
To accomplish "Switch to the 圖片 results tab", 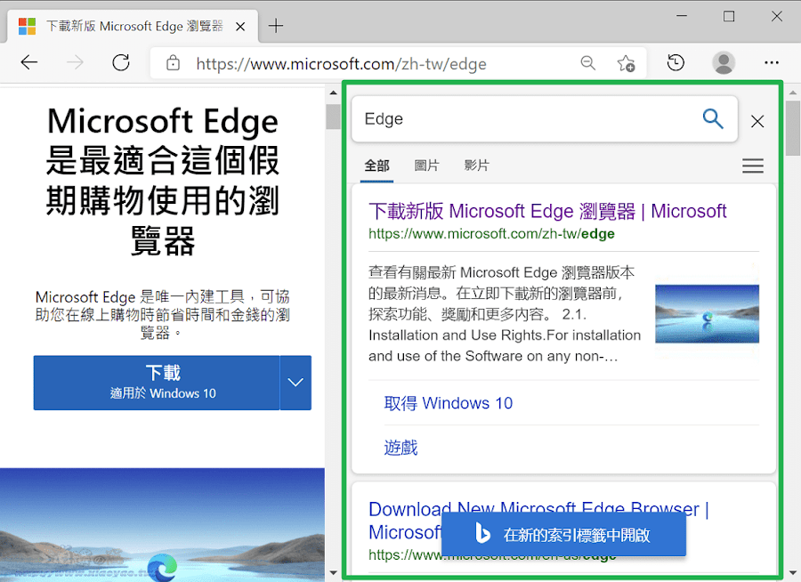I will [426, 166].
